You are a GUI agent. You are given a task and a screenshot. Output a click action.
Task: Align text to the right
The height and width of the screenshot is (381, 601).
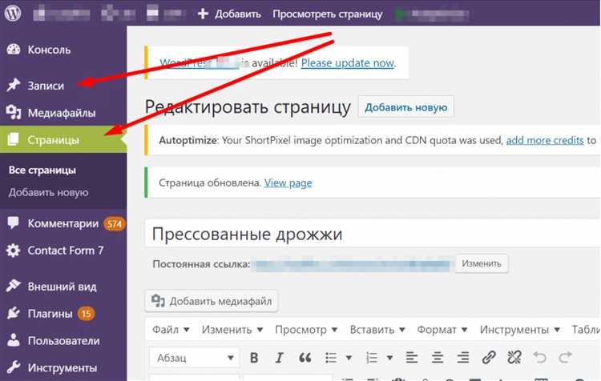462,358
